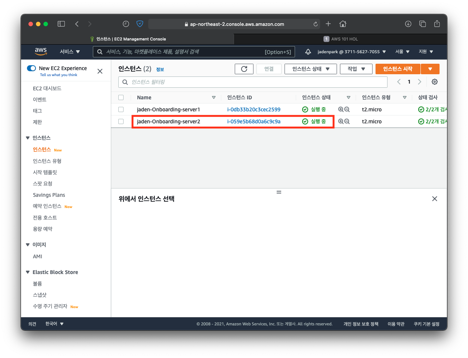Open Savings Plans in sidebar
468x358 pixels.
point(49,195)
